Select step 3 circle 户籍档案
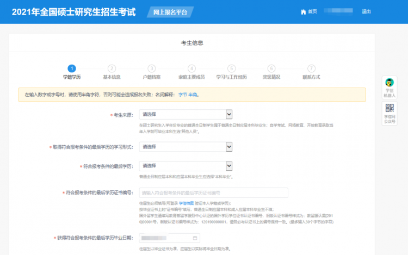The image size is (408, 255). pyautogui.click(x=152, y=69)
